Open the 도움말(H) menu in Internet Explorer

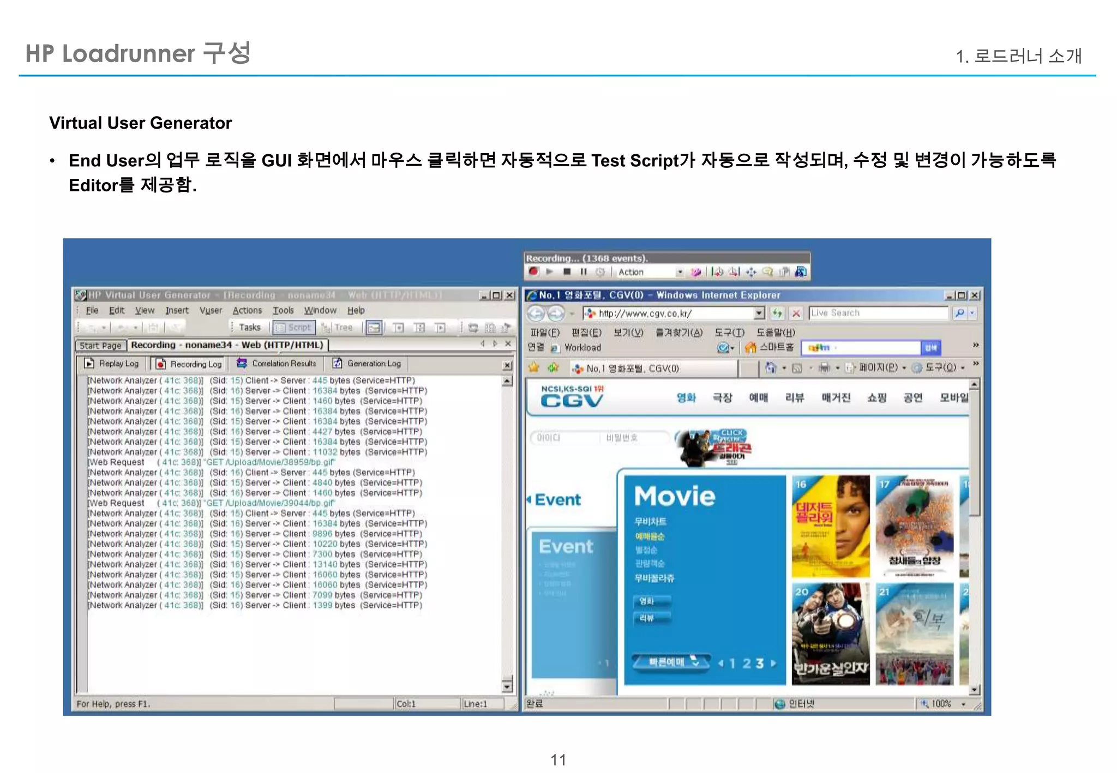(775, 332)
